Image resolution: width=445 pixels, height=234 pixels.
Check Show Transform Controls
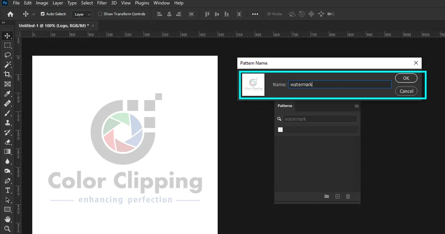tap(99, 14)
